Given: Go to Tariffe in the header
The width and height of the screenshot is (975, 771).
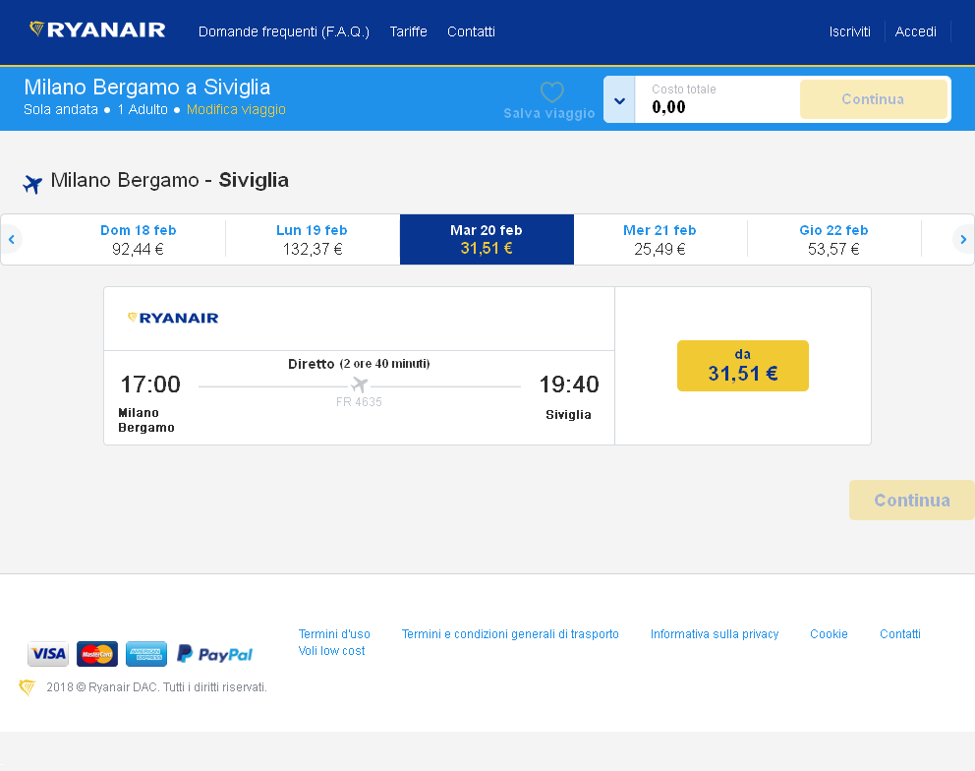Looking at the screenshot, I should coord(408,31).
